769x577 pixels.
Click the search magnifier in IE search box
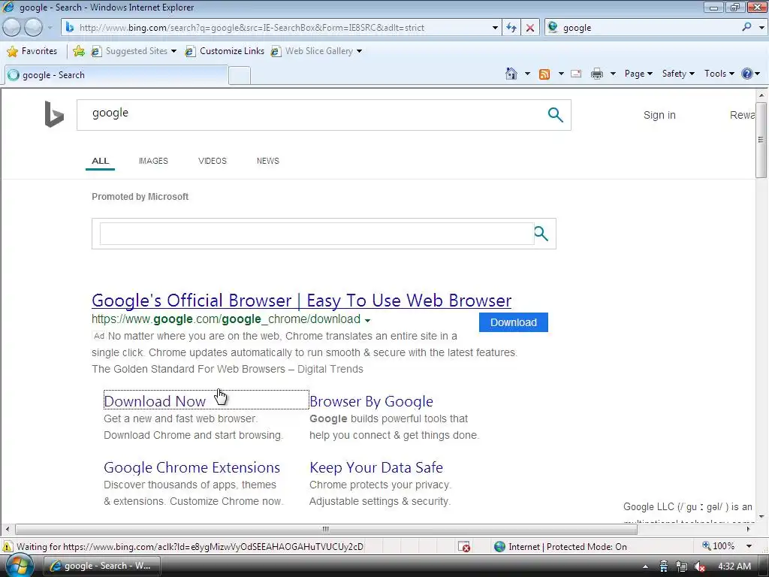[x=746, y=27]
